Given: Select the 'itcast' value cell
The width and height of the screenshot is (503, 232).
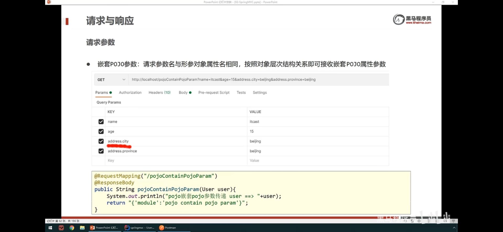Looking at the screenshot, I should point(318,122).
